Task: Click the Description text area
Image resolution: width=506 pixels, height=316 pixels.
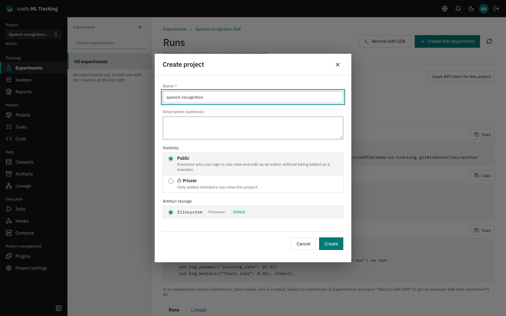Action: [x=253, y=128]
